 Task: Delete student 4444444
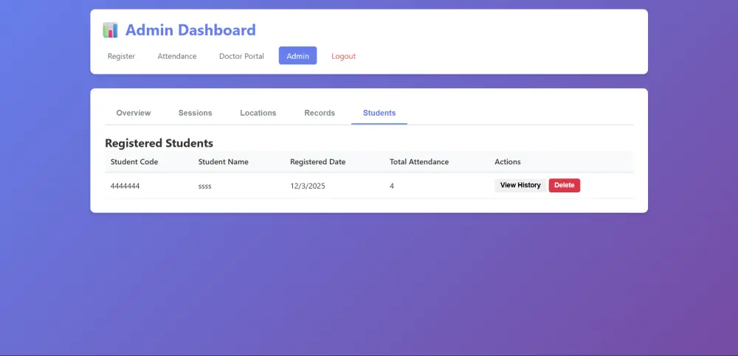565,185
